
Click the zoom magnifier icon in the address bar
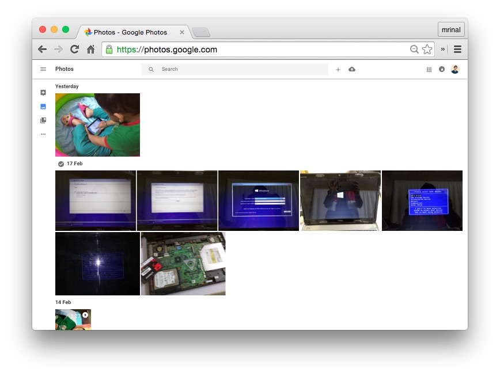tap(414, 50)
